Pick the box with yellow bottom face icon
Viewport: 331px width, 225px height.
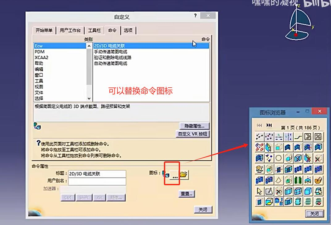269,202
